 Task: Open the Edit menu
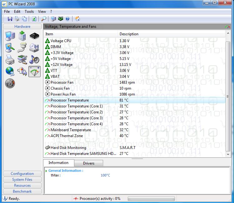tap(17, 12)
